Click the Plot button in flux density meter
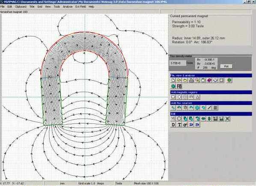Screen dimensions: 256x186 pos(226,66)
